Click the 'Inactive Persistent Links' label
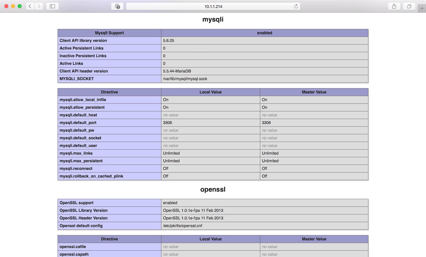Image resolution: width=426 pixels, height=257 pixels. click(x=83, y=56)
